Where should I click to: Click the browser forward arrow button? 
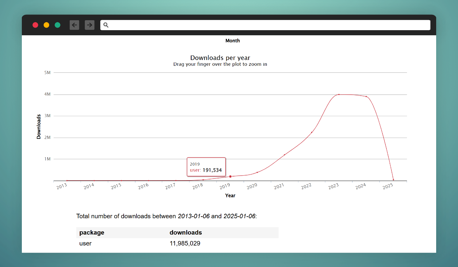90,25
